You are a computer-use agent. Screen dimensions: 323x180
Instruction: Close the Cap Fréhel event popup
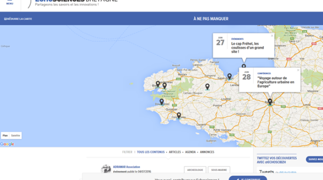tap(272, 36)
